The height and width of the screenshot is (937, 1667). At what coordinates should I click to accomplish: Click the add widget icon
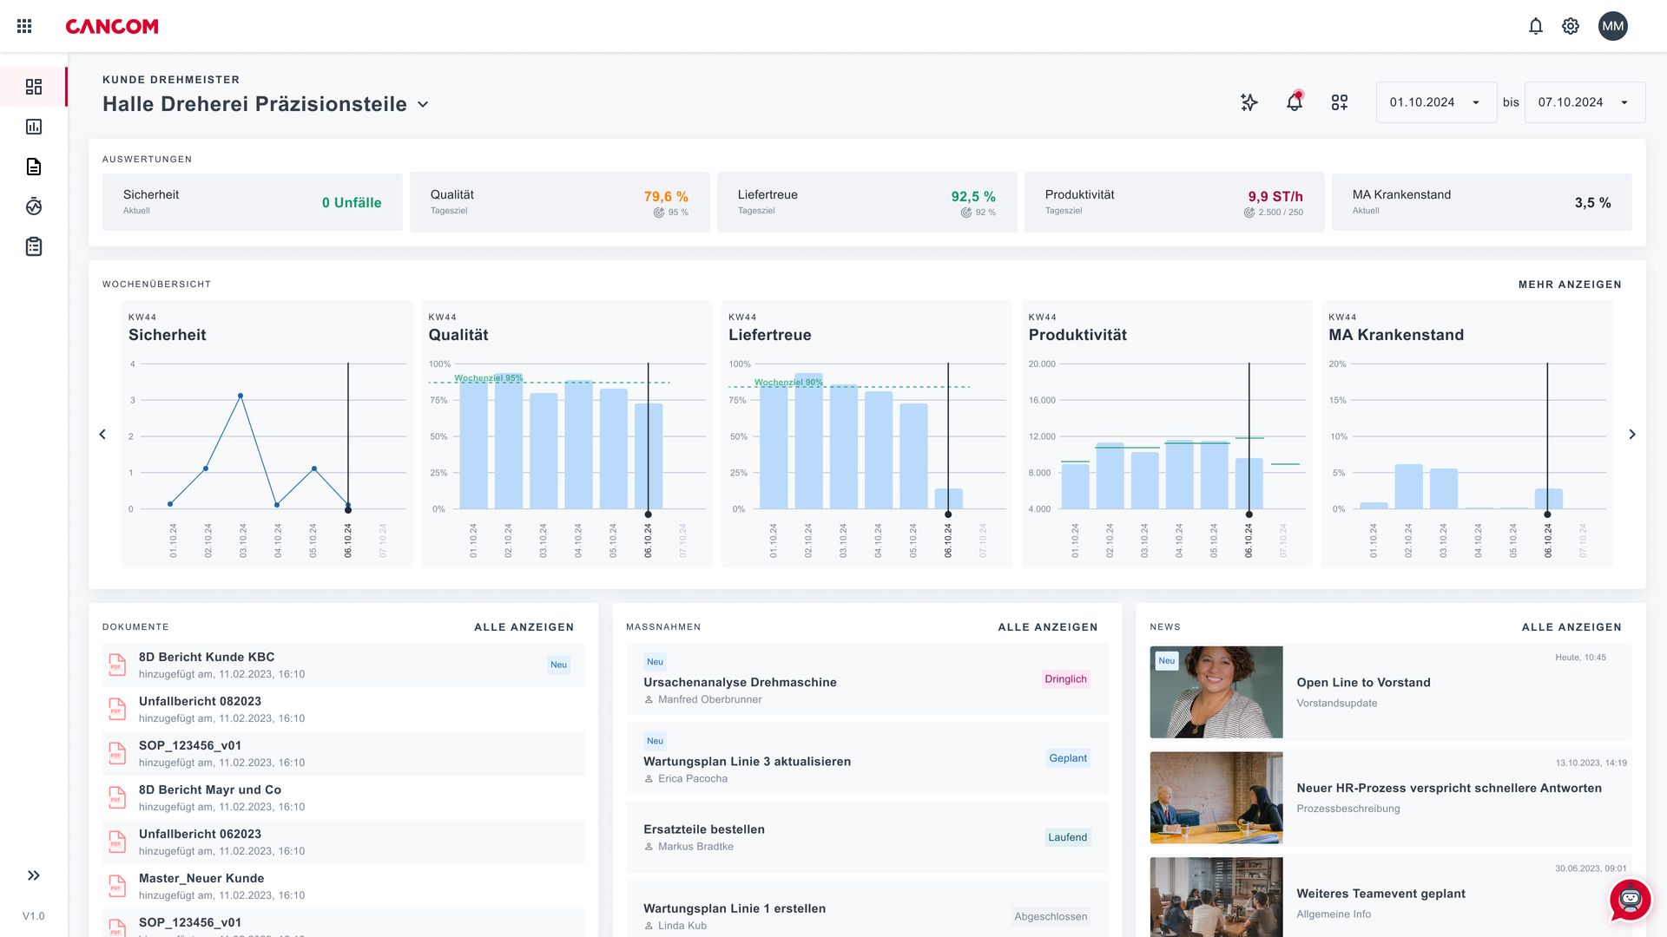point(1339,102)
